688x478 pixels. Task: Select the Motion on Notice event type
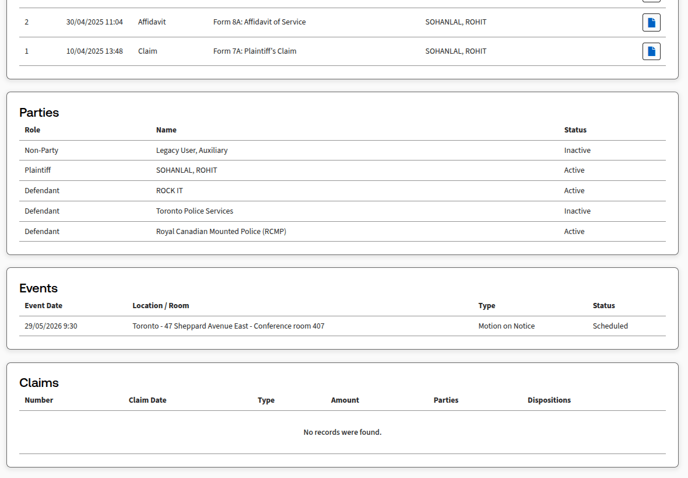tap(506, 326)
